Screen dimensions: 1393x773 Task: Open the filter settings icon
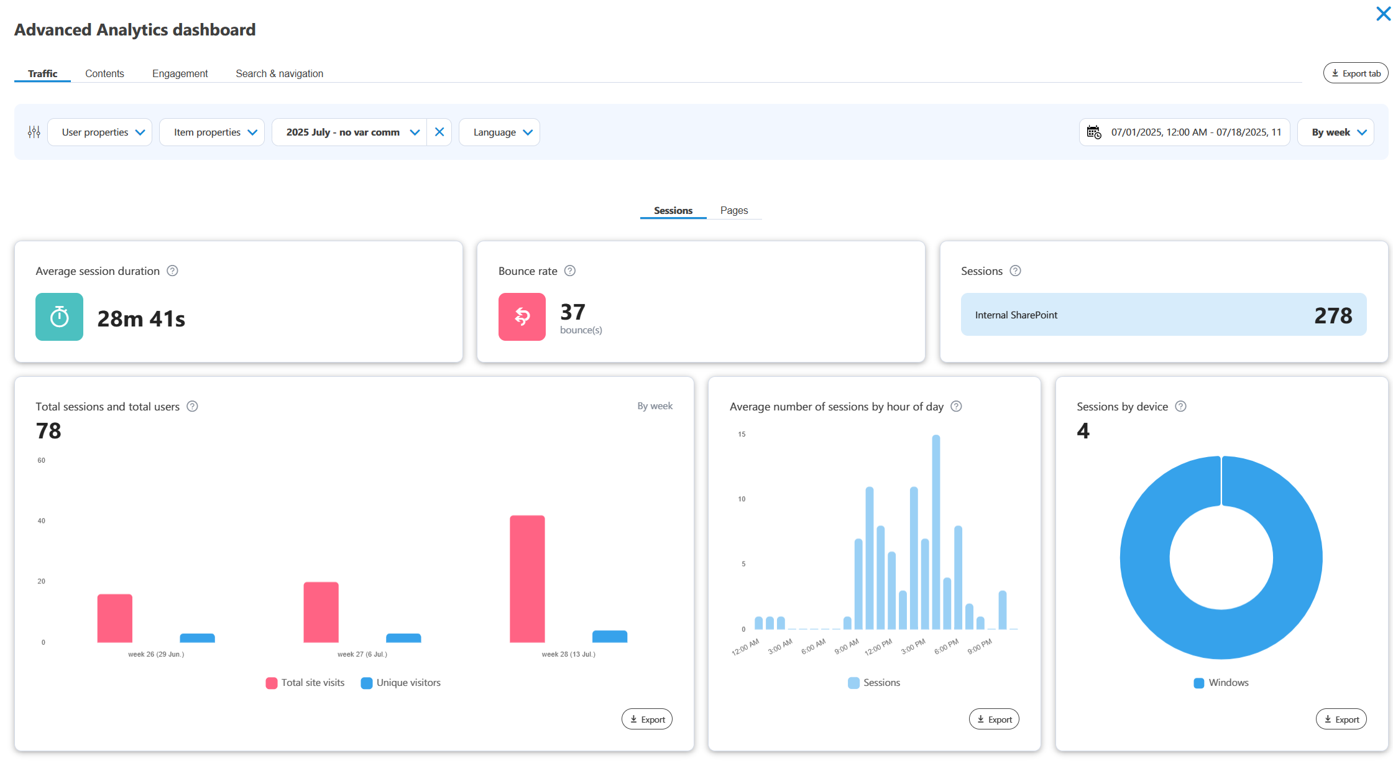(x=34, y=132)
